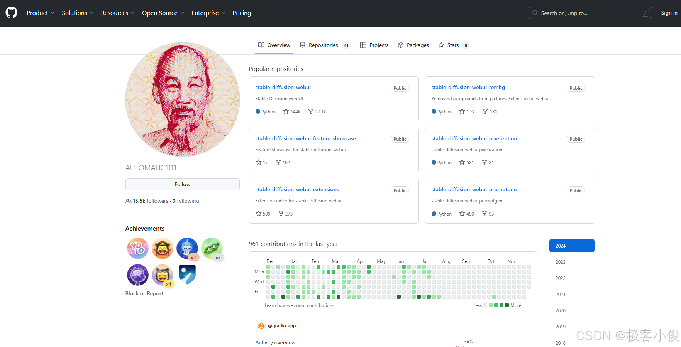
Task: Click stars 1k on feature-showcase
Action: click(x=262, y=162)
